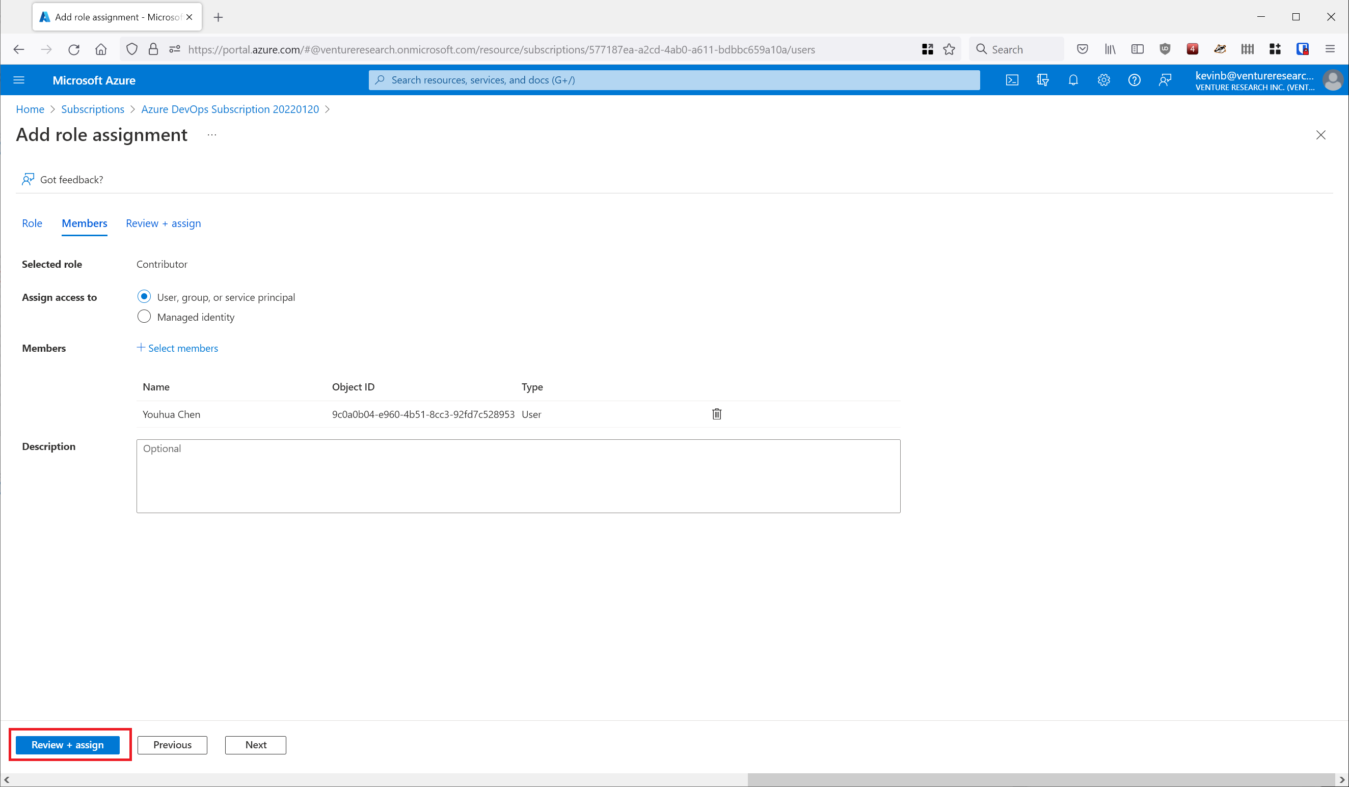Image resolution: width=1349 pixels, height=787 pixels.
Task: Open Azure Cloud Shell icon
Action: pyautogui.click(x=1012, y=80)
